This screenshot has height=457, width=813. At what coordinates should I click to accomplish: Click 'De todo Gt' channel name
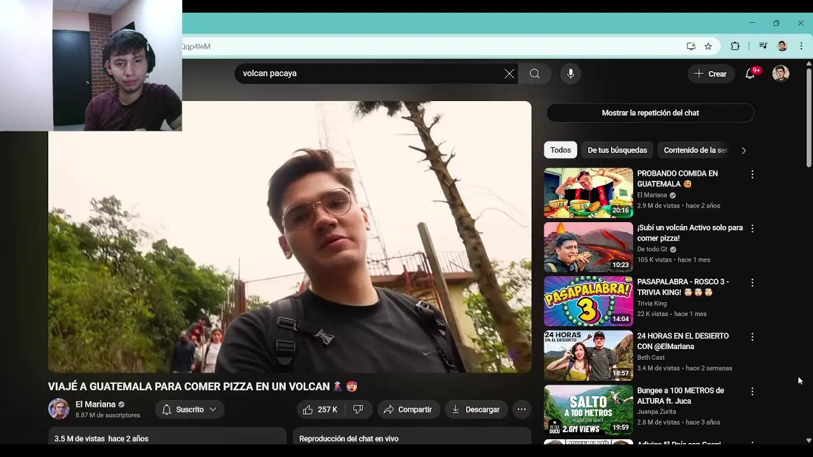click(652, 249)
